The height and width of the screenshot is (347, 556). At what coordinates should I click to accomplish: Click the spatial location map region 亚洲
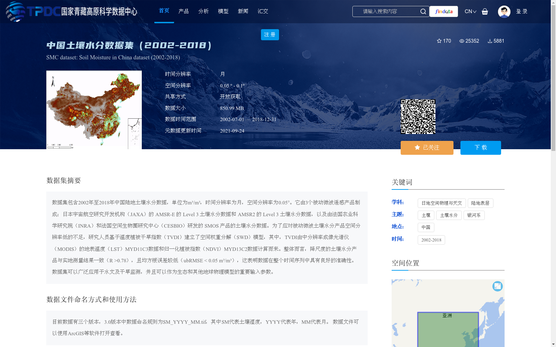448,330
